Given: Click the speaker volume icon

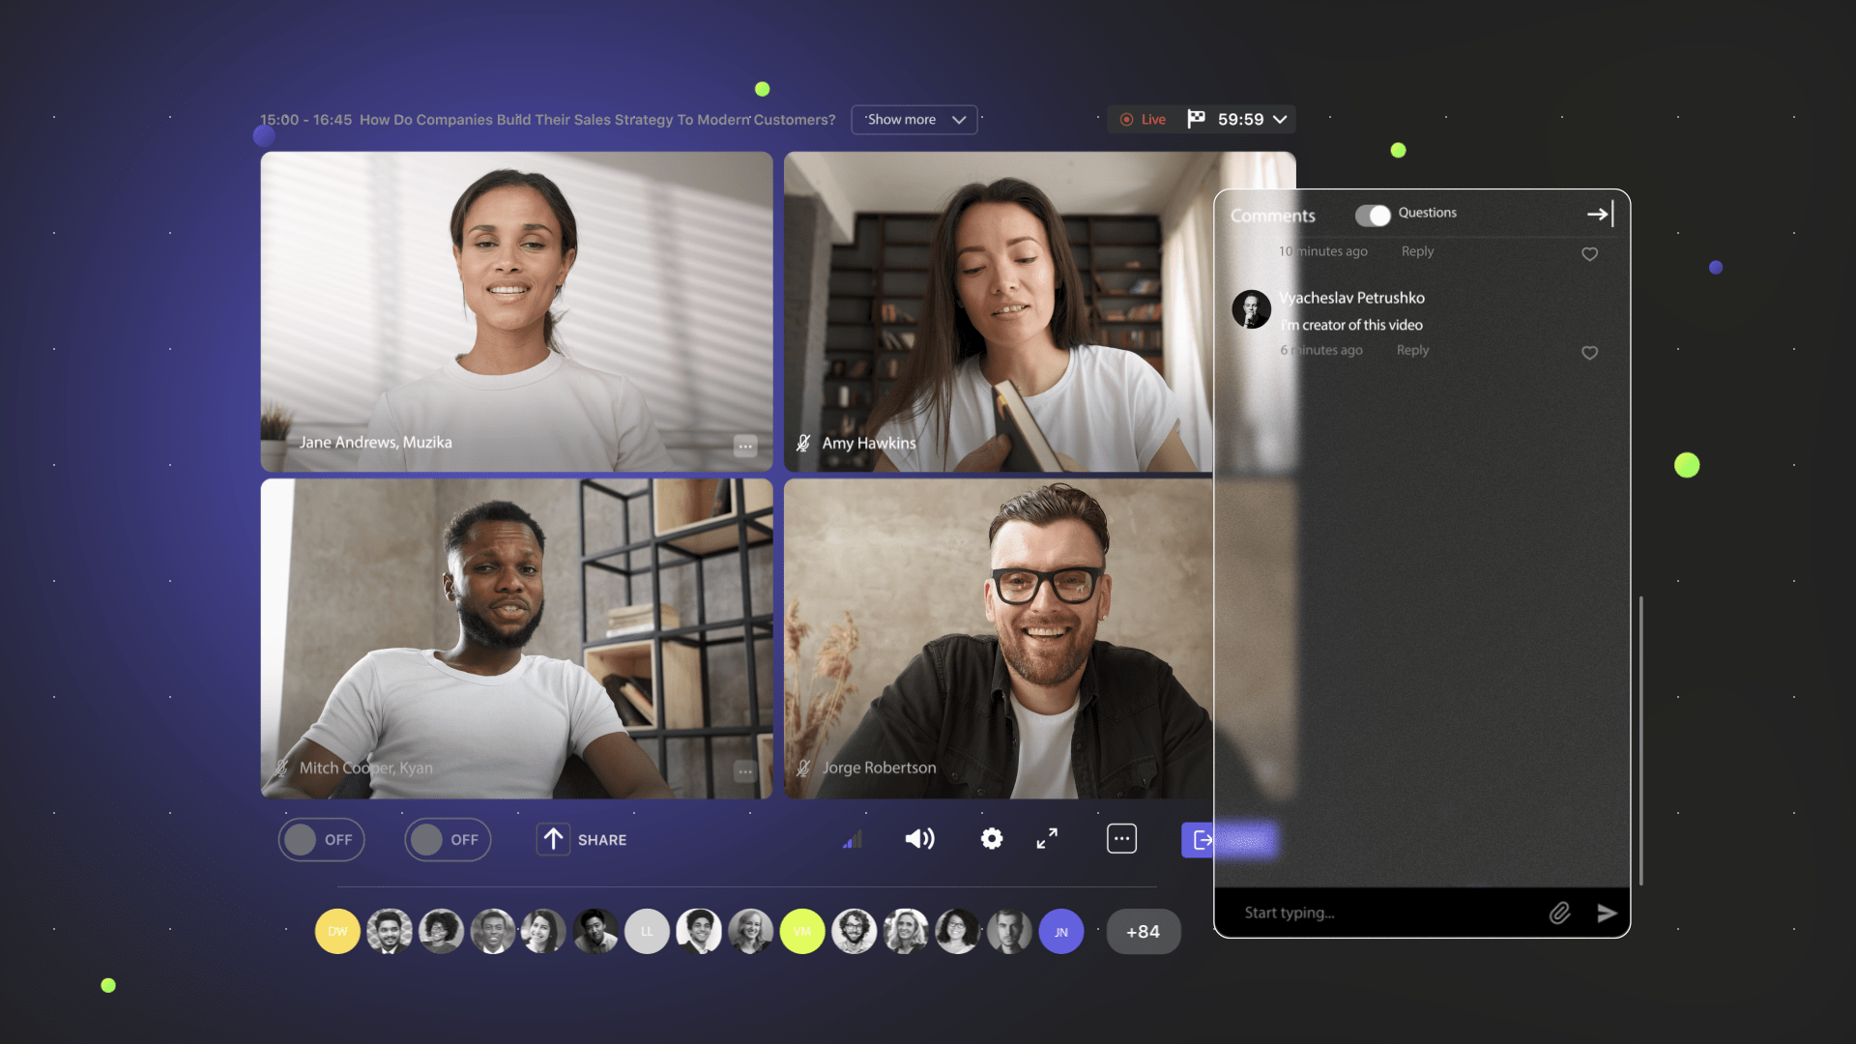Looking at the screenshot, I should [x=919, y=839].
